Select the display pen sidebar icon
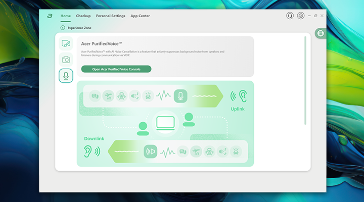This screenshot has width=364, height=202. [x=66, y=43]
